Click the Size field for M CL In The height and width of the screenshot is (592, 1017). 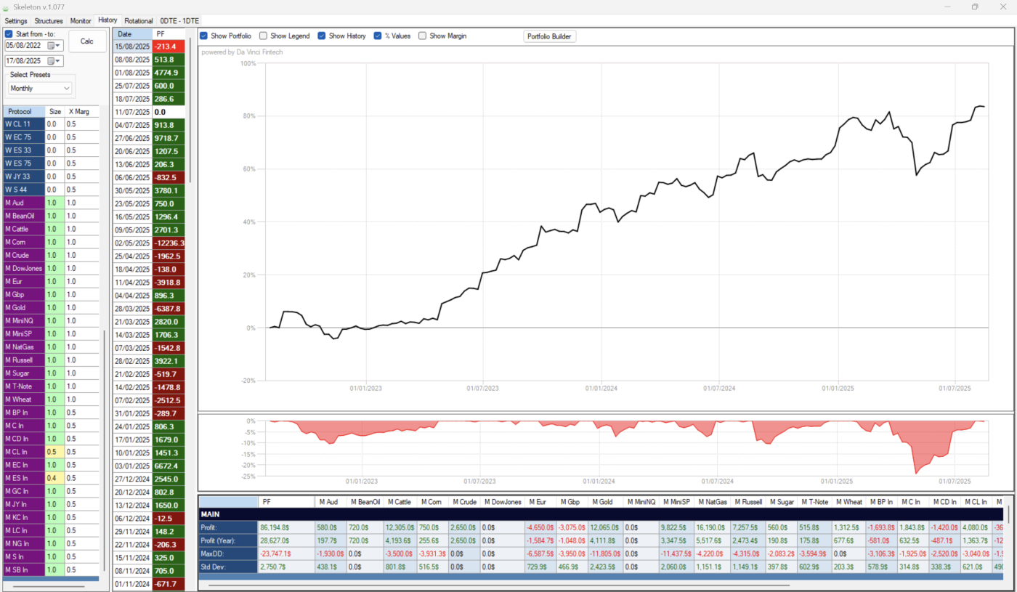54,452
